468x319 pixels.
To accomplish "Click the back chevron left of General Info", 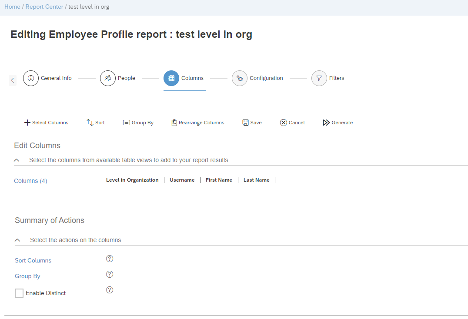I will point(13,80).
